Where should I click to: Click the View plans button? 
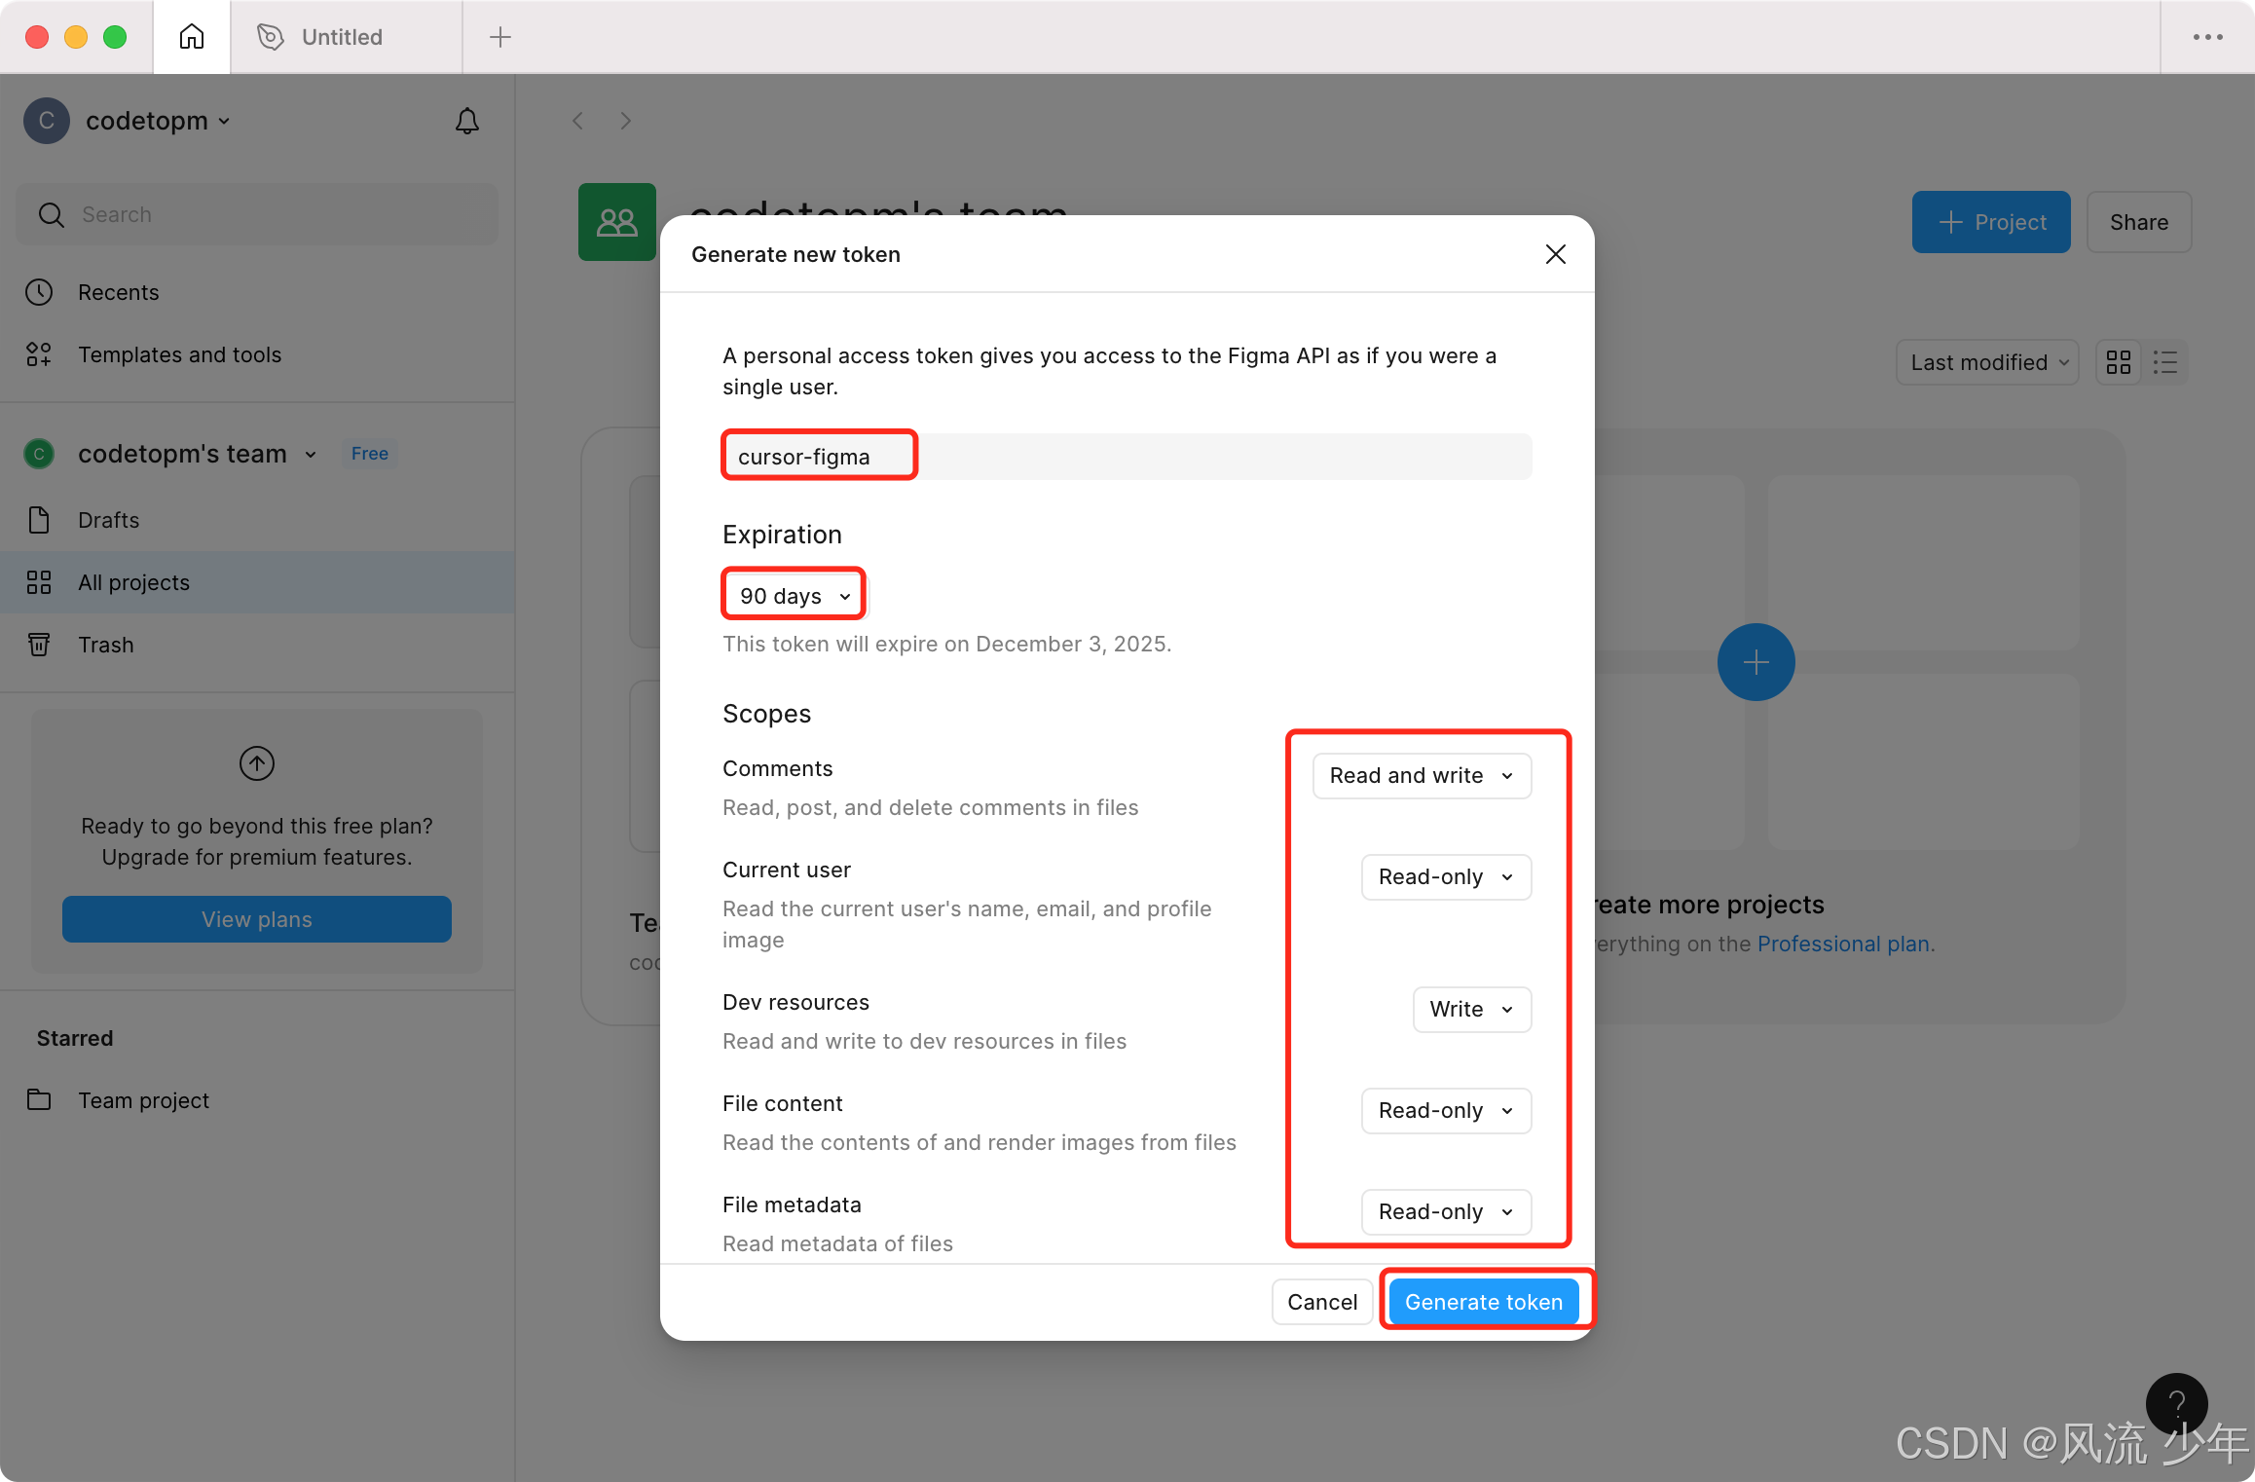(x=257, y=919)
